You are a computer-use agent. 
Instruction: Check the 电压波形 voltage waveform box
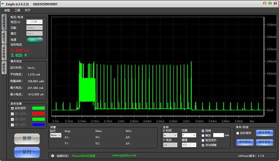(203, 140)
